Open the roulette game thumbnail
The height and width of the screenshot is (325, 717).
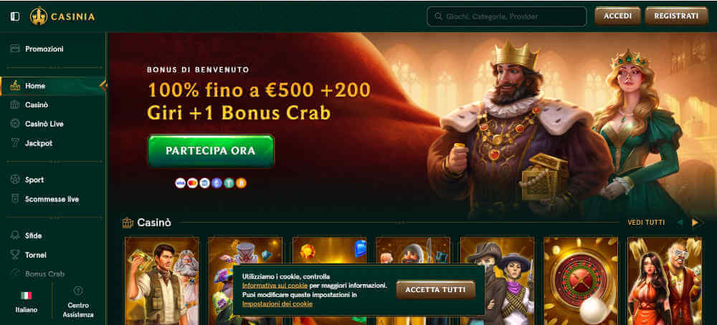[x=580, y=281]
